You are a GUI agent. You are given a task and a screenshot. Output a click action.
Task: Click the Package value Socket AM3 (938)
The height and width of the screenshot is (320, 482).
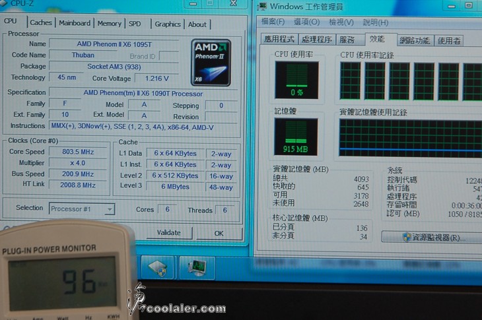pyautogui.click(x=114, y=67)
